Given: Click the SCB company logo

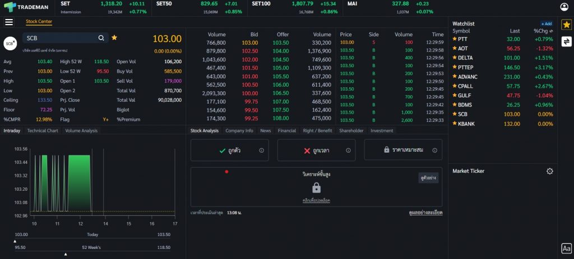Looking at the screenshot, I should pos(10,43).
